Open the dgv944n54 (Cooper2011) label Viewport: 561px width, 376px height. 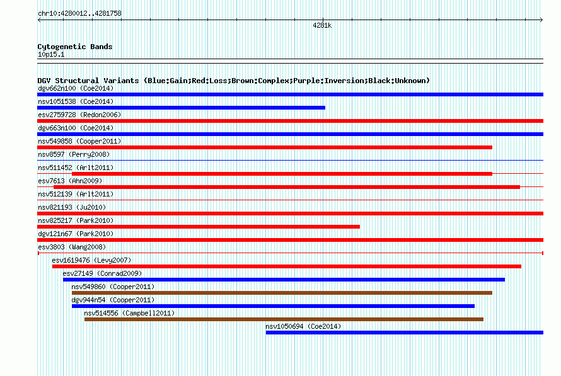(113, 300)
